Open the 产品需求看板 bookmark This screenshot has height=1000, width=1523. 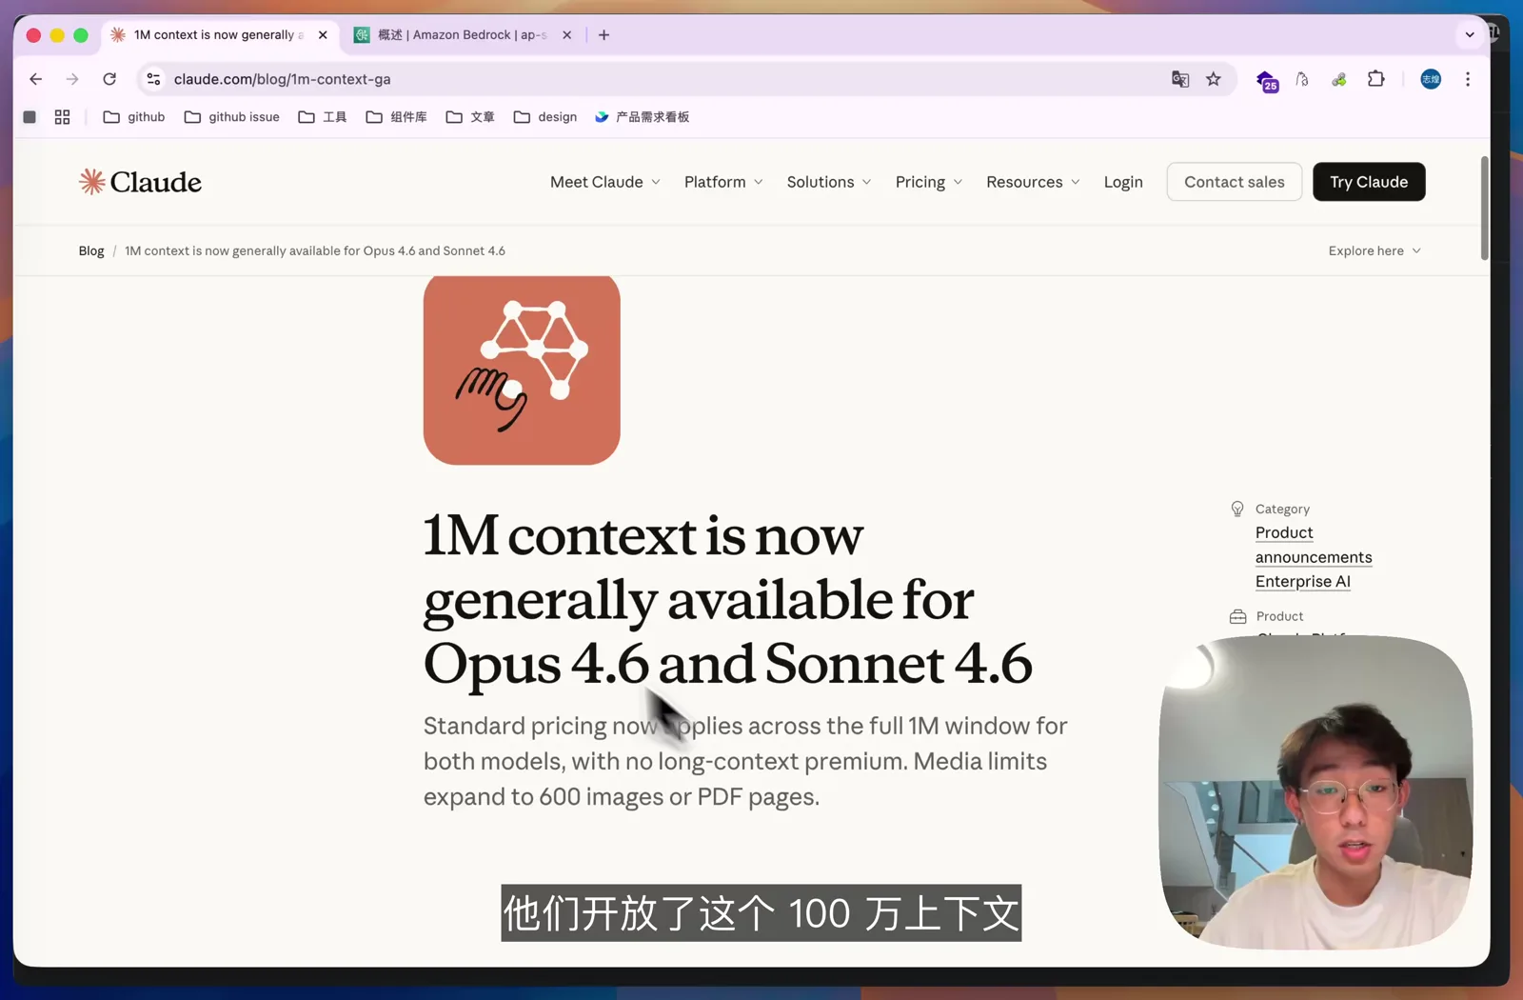tap(643, 117)
